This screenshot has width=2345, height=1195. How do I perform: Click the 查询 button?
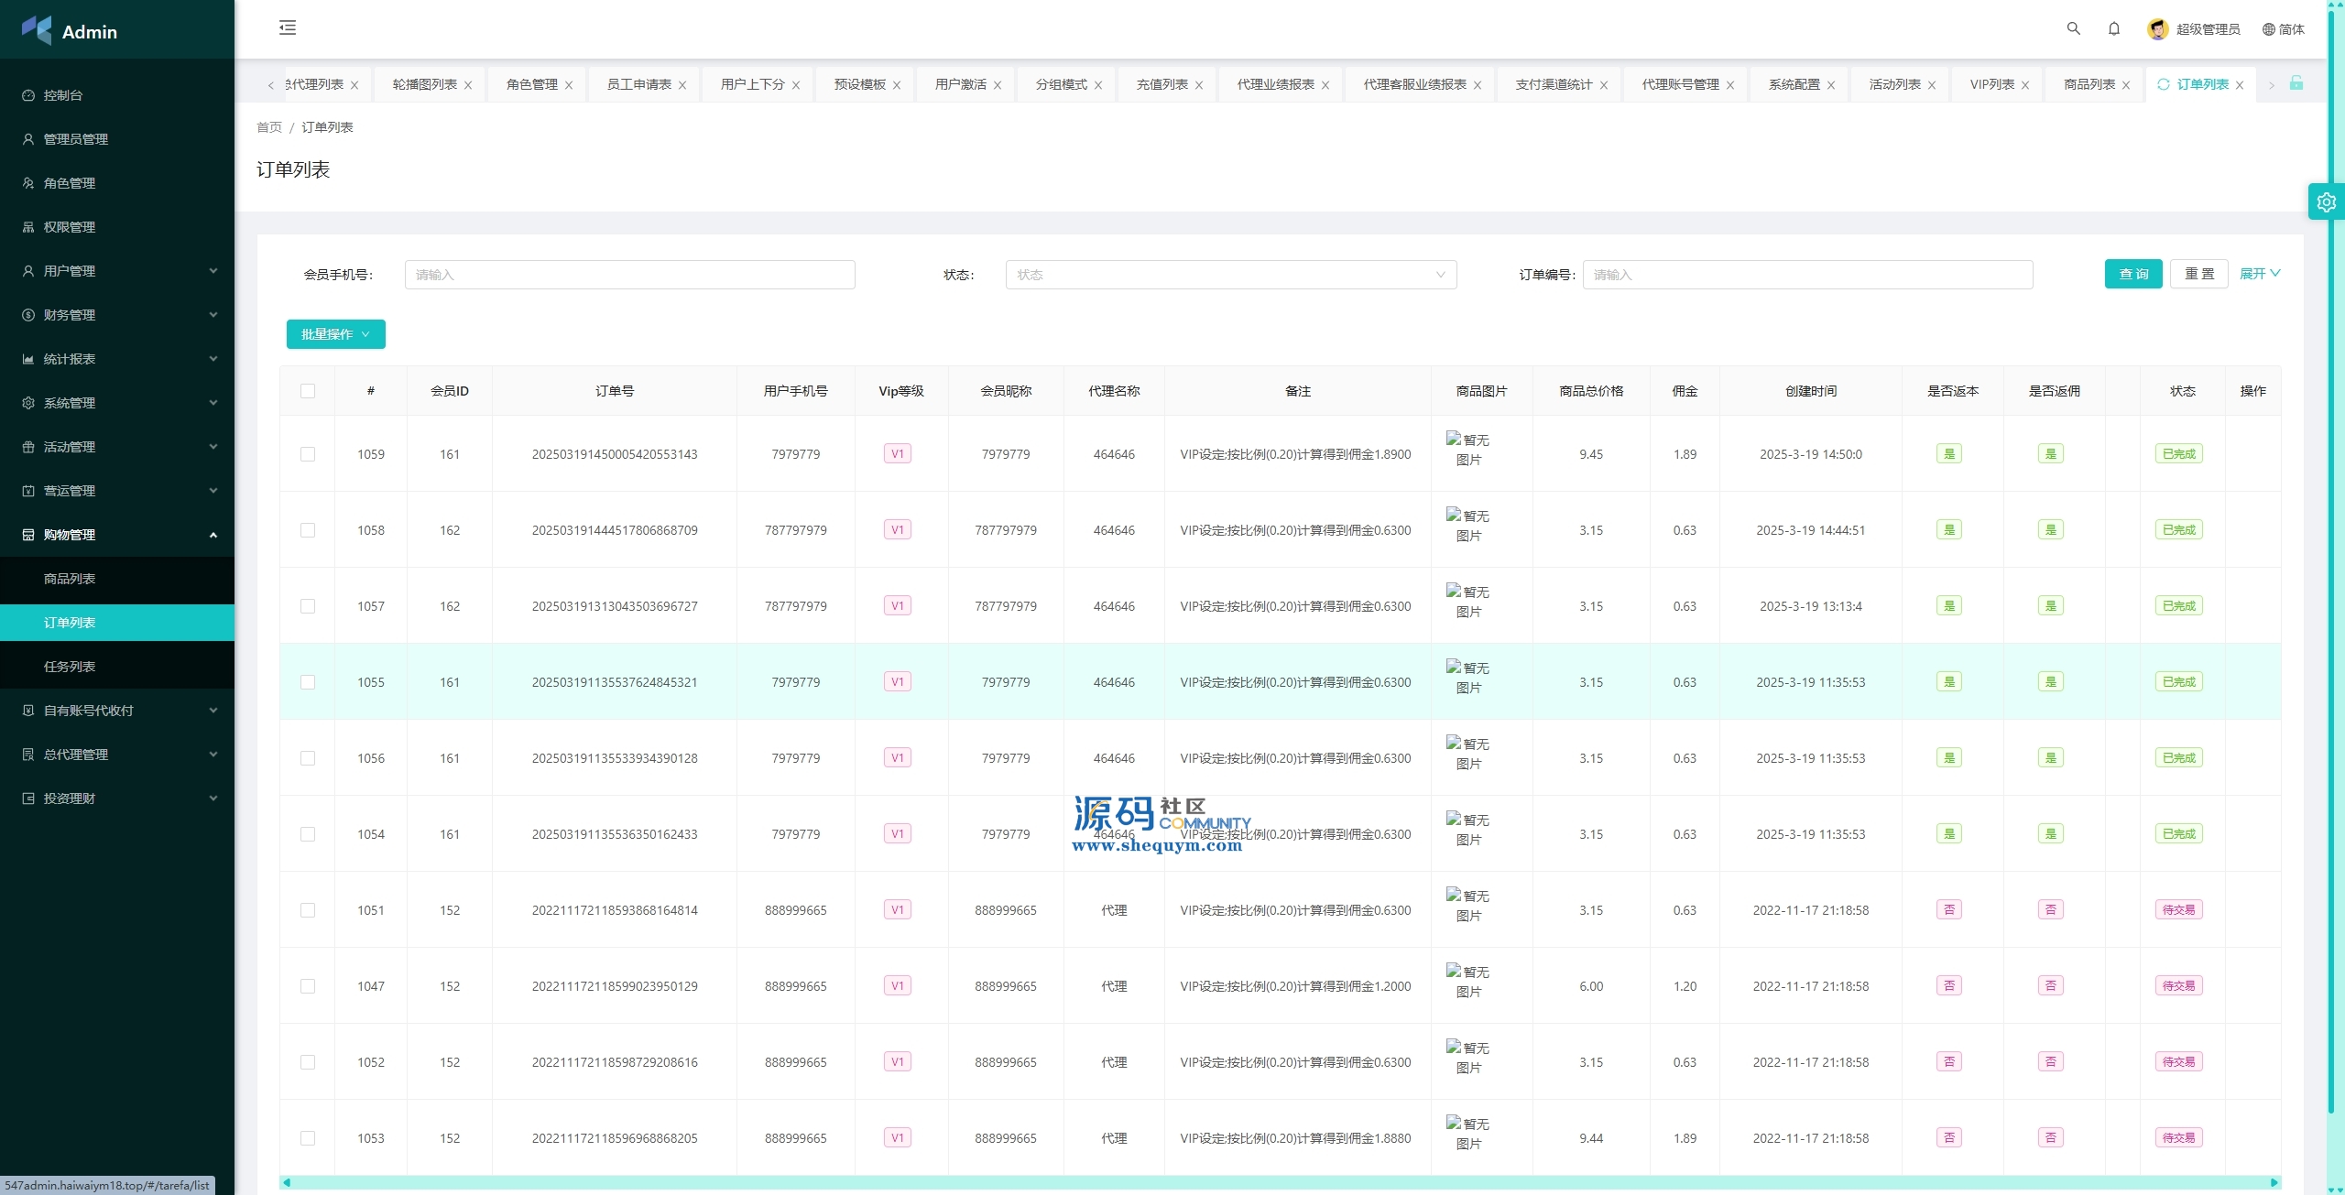[x=2132, y=274]
